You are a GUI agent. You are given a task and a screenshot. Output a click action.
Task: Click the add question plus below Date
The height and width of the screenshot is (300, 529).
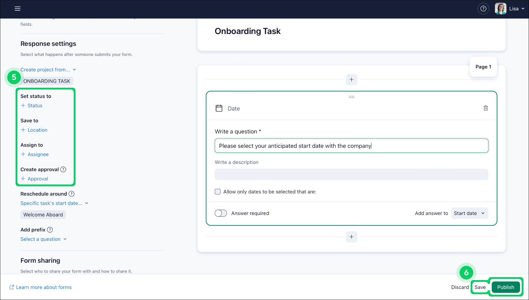[x=351, y=237]
